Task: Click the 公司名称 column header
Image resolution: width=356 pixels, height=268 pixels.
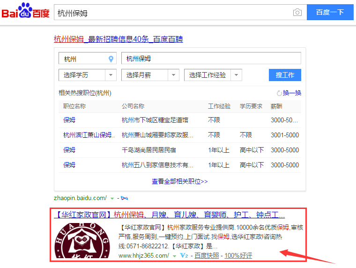Action: coord(133,106)
